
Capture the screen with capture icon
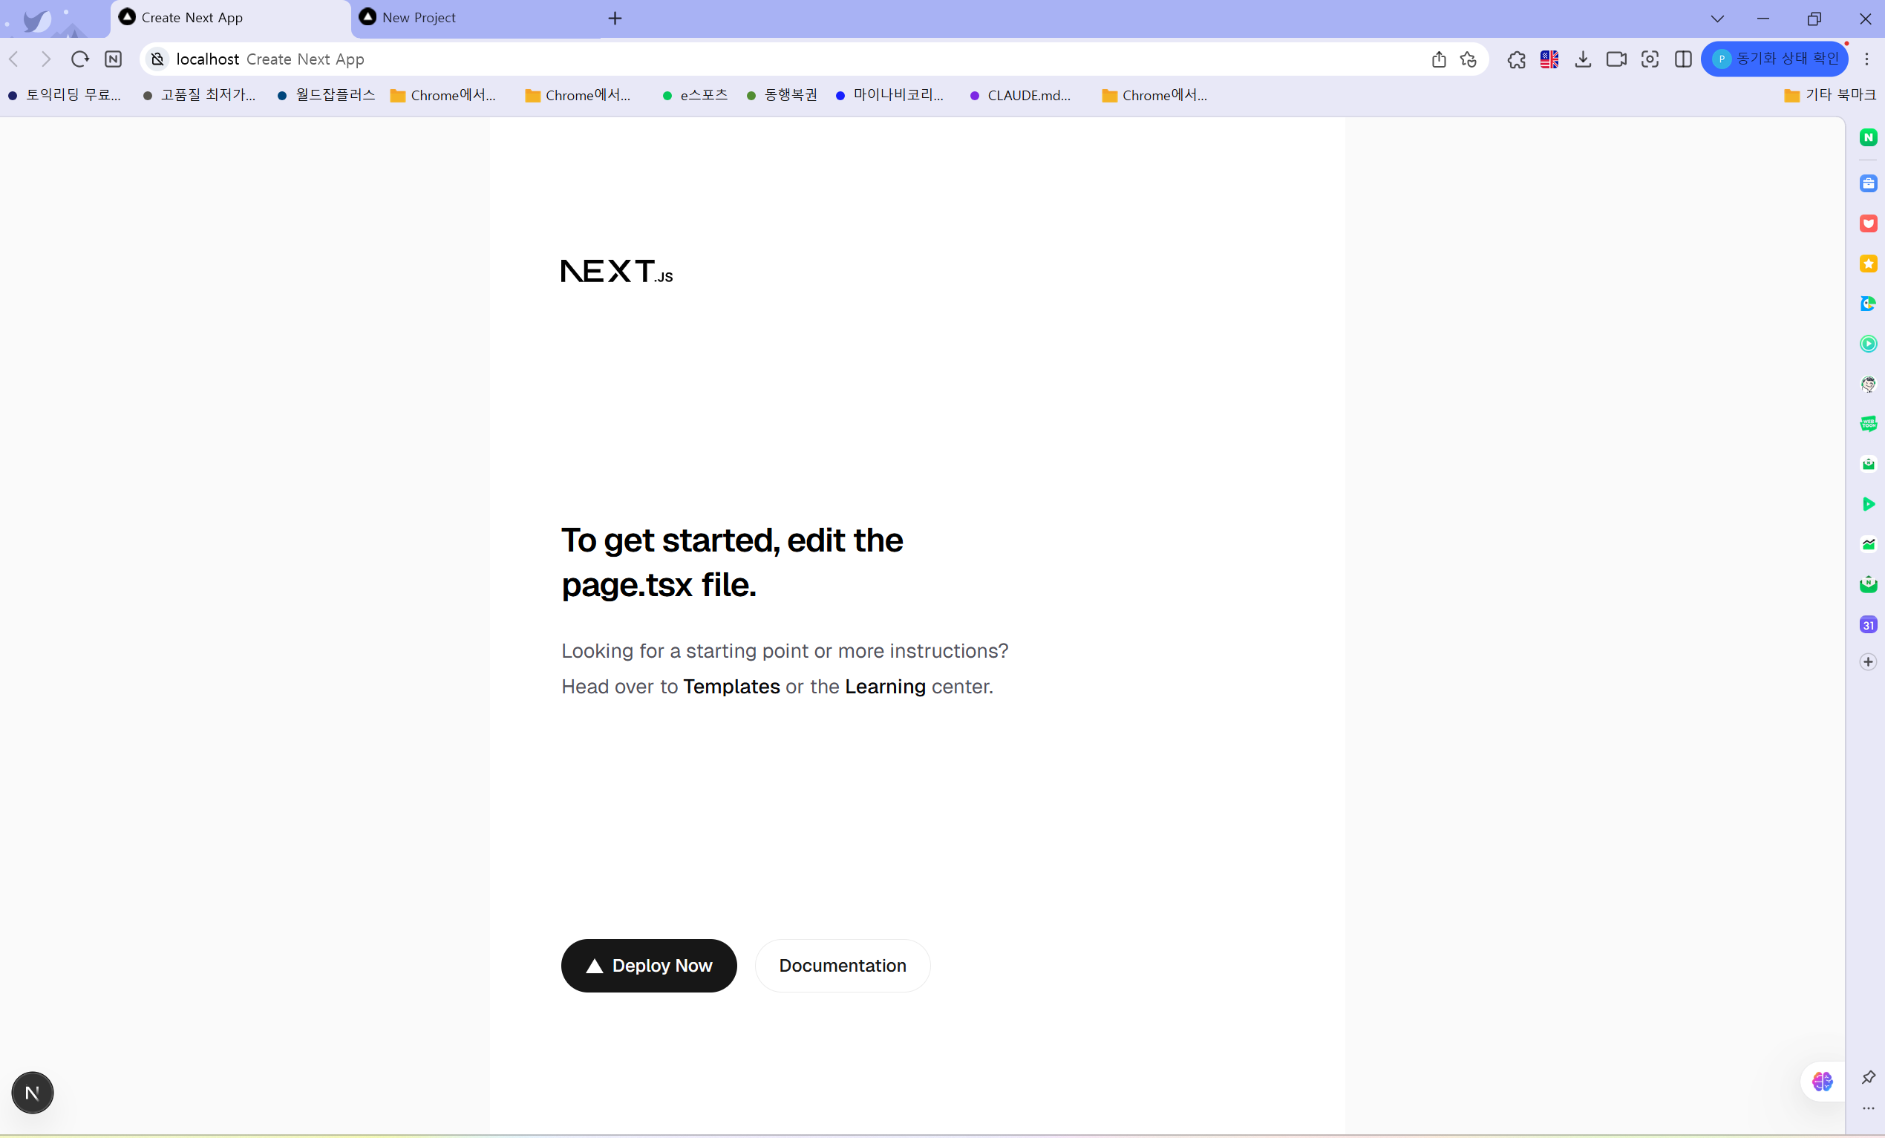coord(1650,59)
